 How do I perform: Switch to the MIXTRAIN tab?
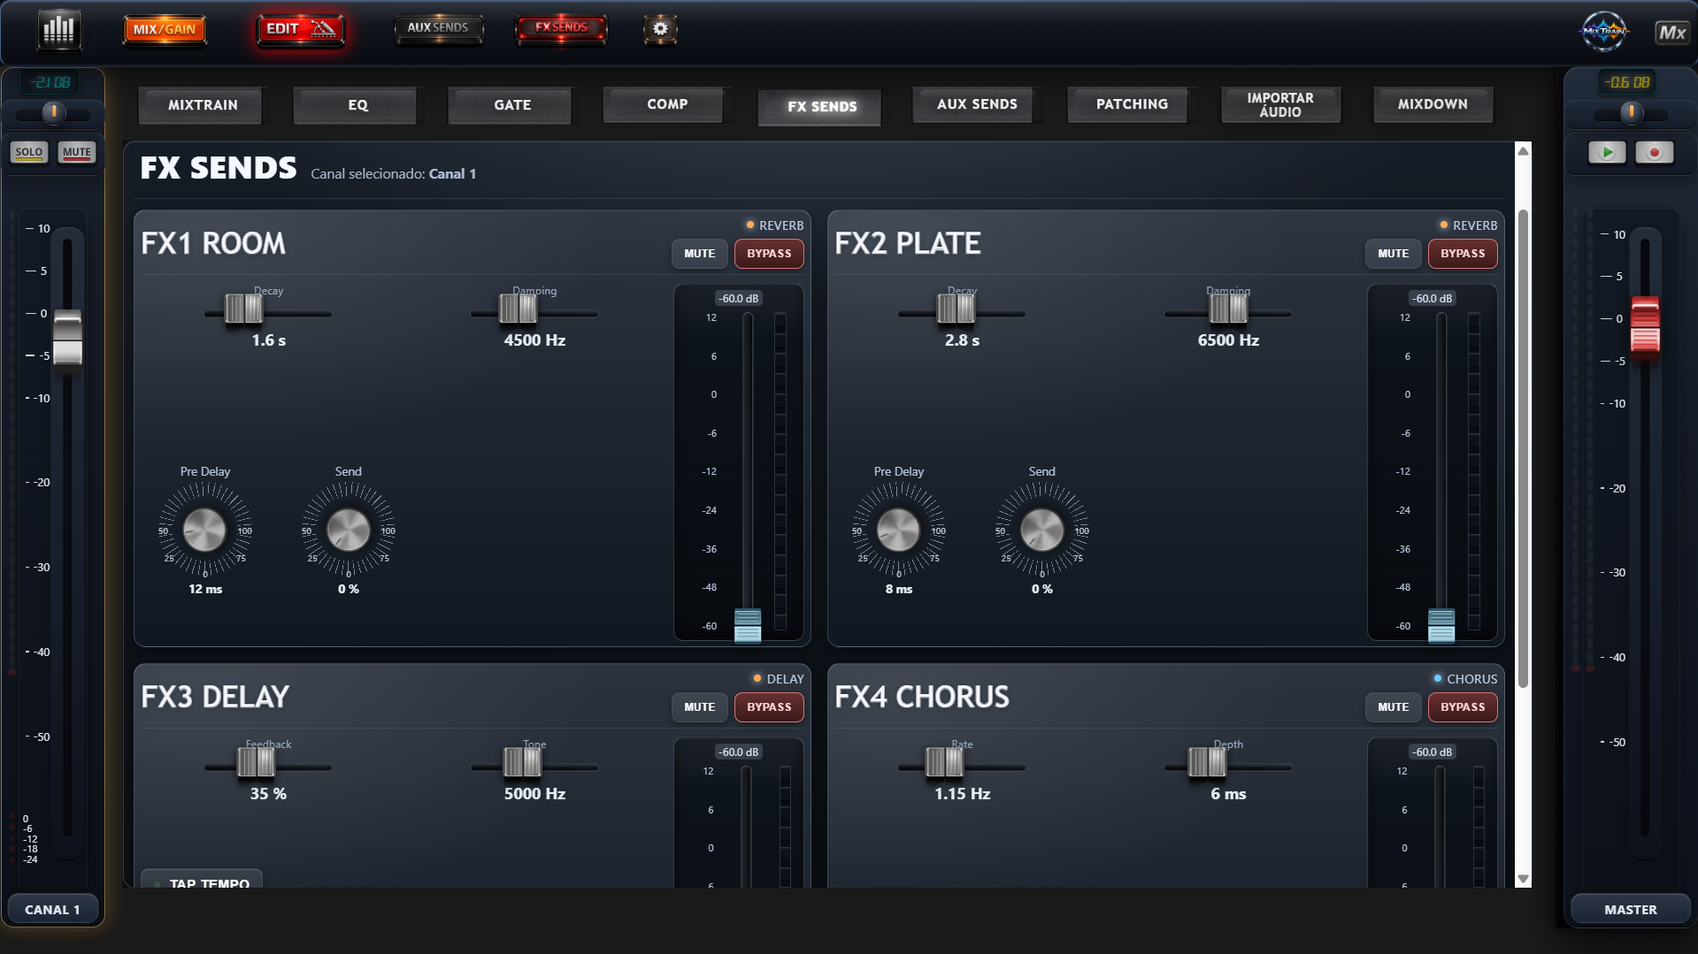pos(203,105)
